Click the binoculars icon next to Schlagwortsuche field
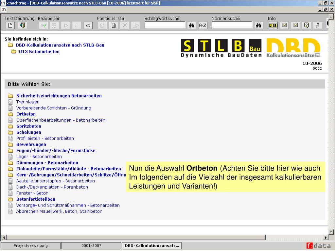 (191, 25)
